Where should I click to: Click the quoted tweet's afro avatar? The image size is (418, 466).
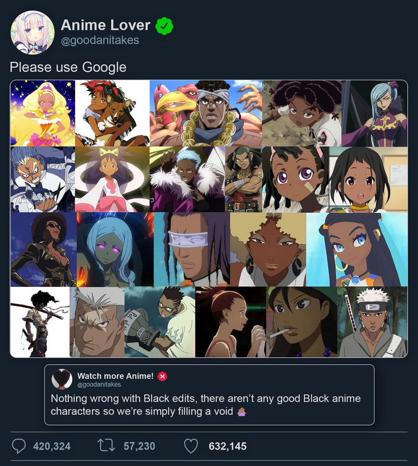62,379
